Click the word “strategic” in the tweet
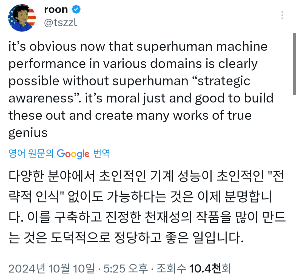Screen dimensions: 296x279 [x=224, y=81]
